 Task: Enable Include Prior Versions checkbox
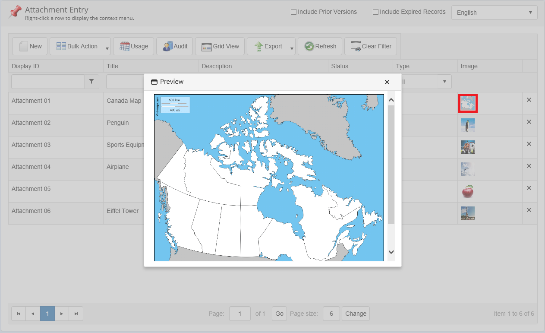tap(293, 12)
